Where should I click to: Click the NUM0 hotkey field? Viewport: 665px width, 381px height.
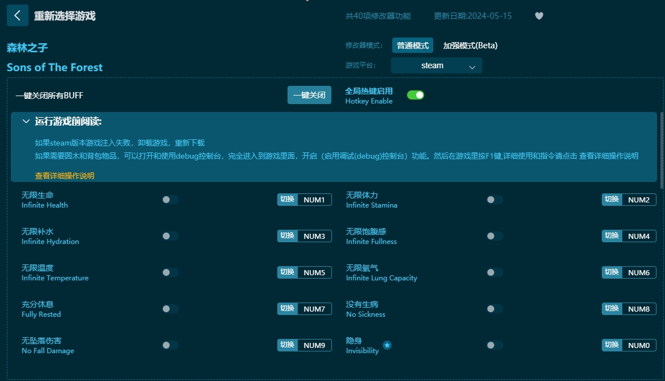(x=639, y=345)
